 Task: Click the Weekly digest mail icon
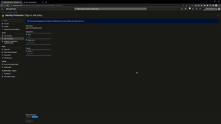[2, 67]
